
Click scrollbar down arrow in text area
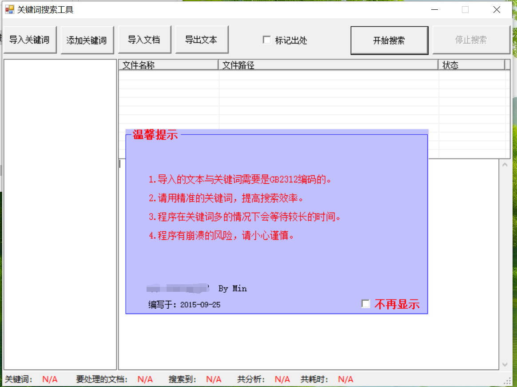click(x=505, y=364)
